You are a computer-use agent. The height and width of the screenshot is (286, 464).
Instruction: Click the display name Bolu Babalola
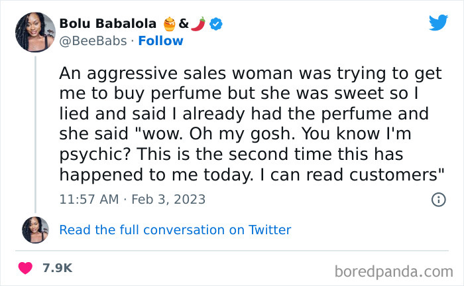click(x=107, y=24)
